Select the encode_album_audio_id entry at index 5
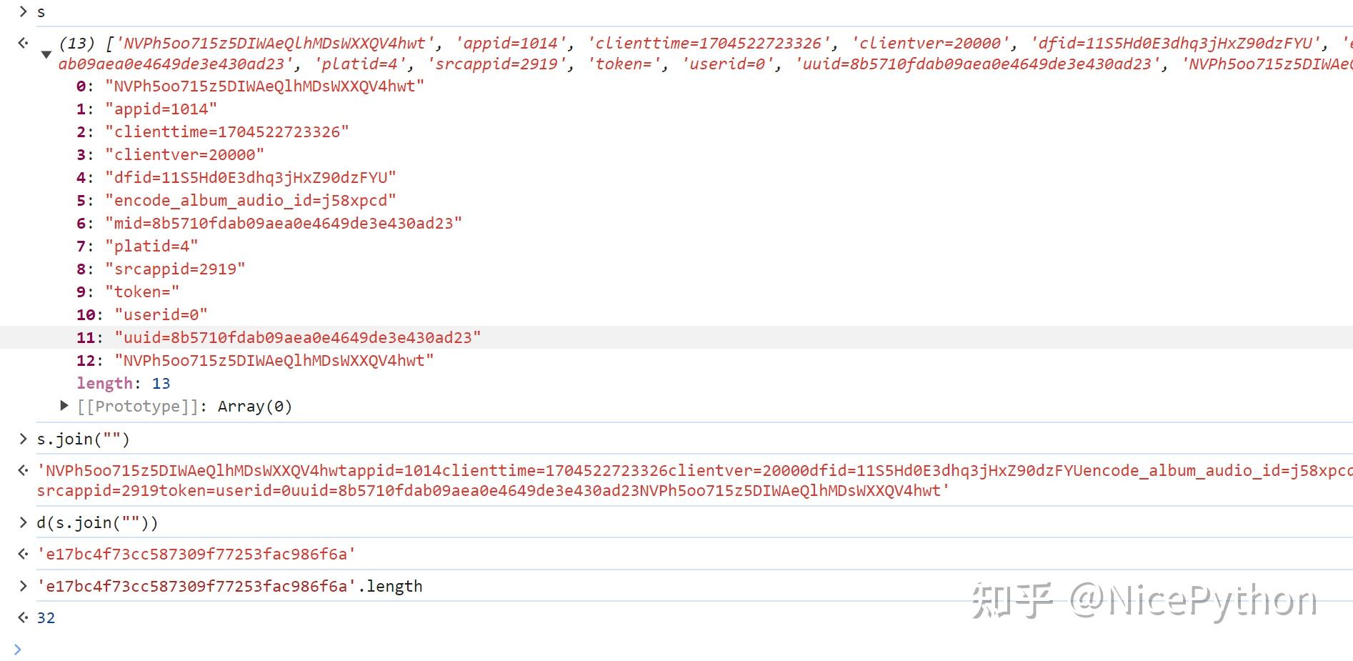The width and height of the screenshot is (1353, 661). tap(250, 200)
